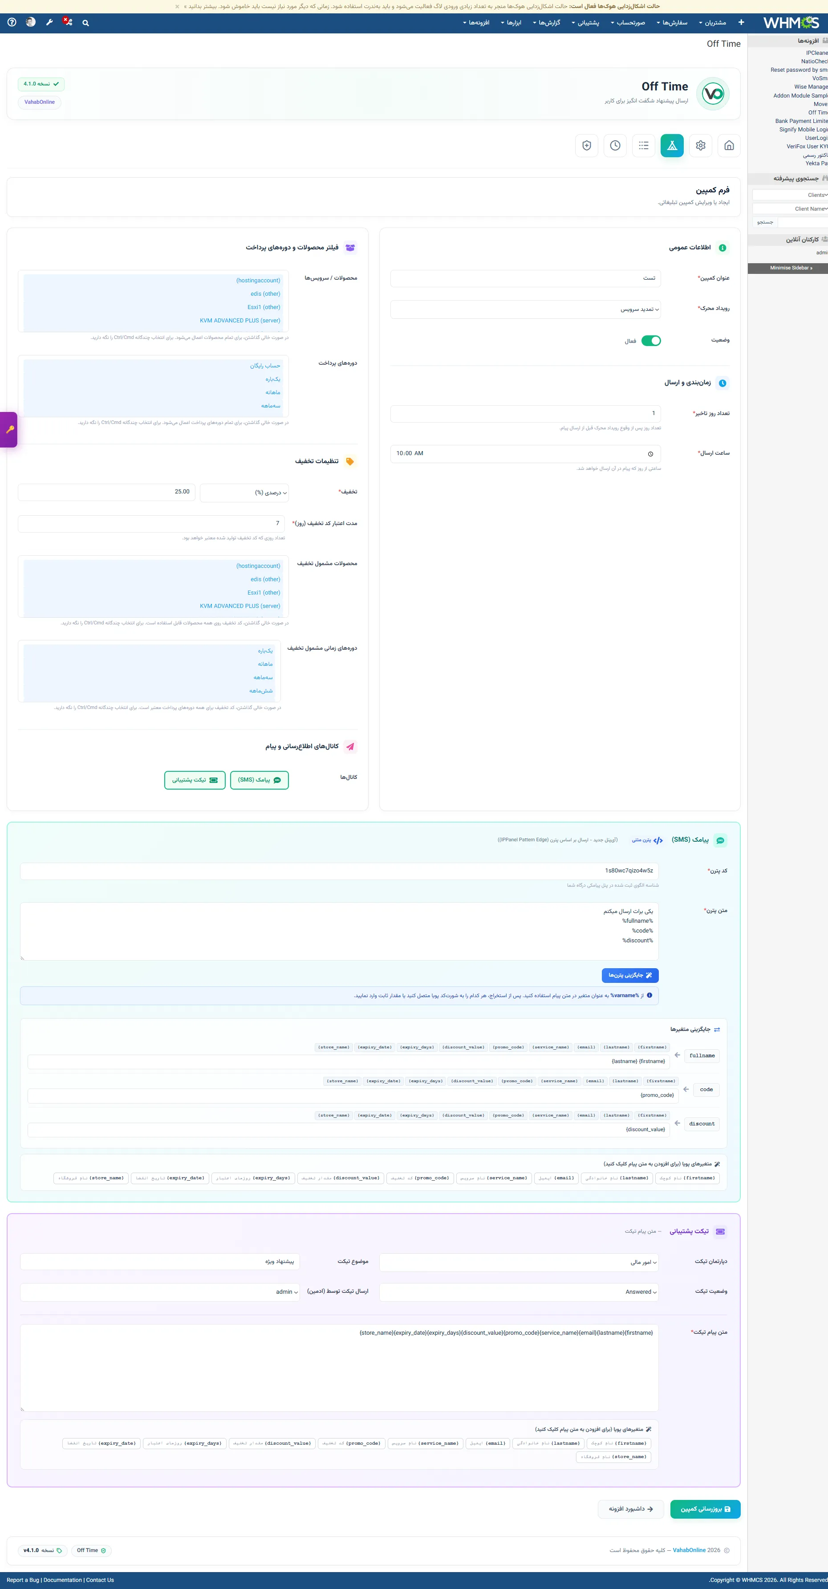This screenshot has width=828, height=1589.
Task: Open the Report a Bug footer link
Action: [23, 1581]
